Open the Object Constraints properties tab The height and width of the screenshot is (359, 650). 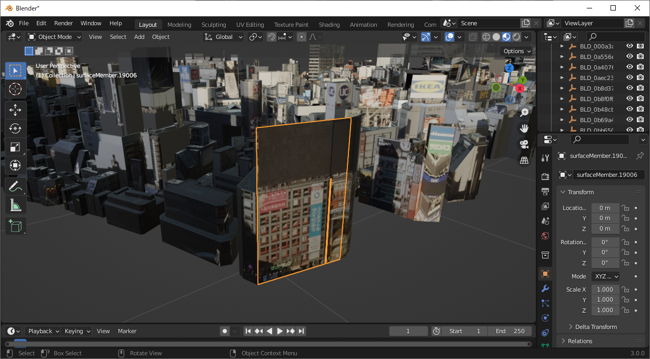click(545, 333)
